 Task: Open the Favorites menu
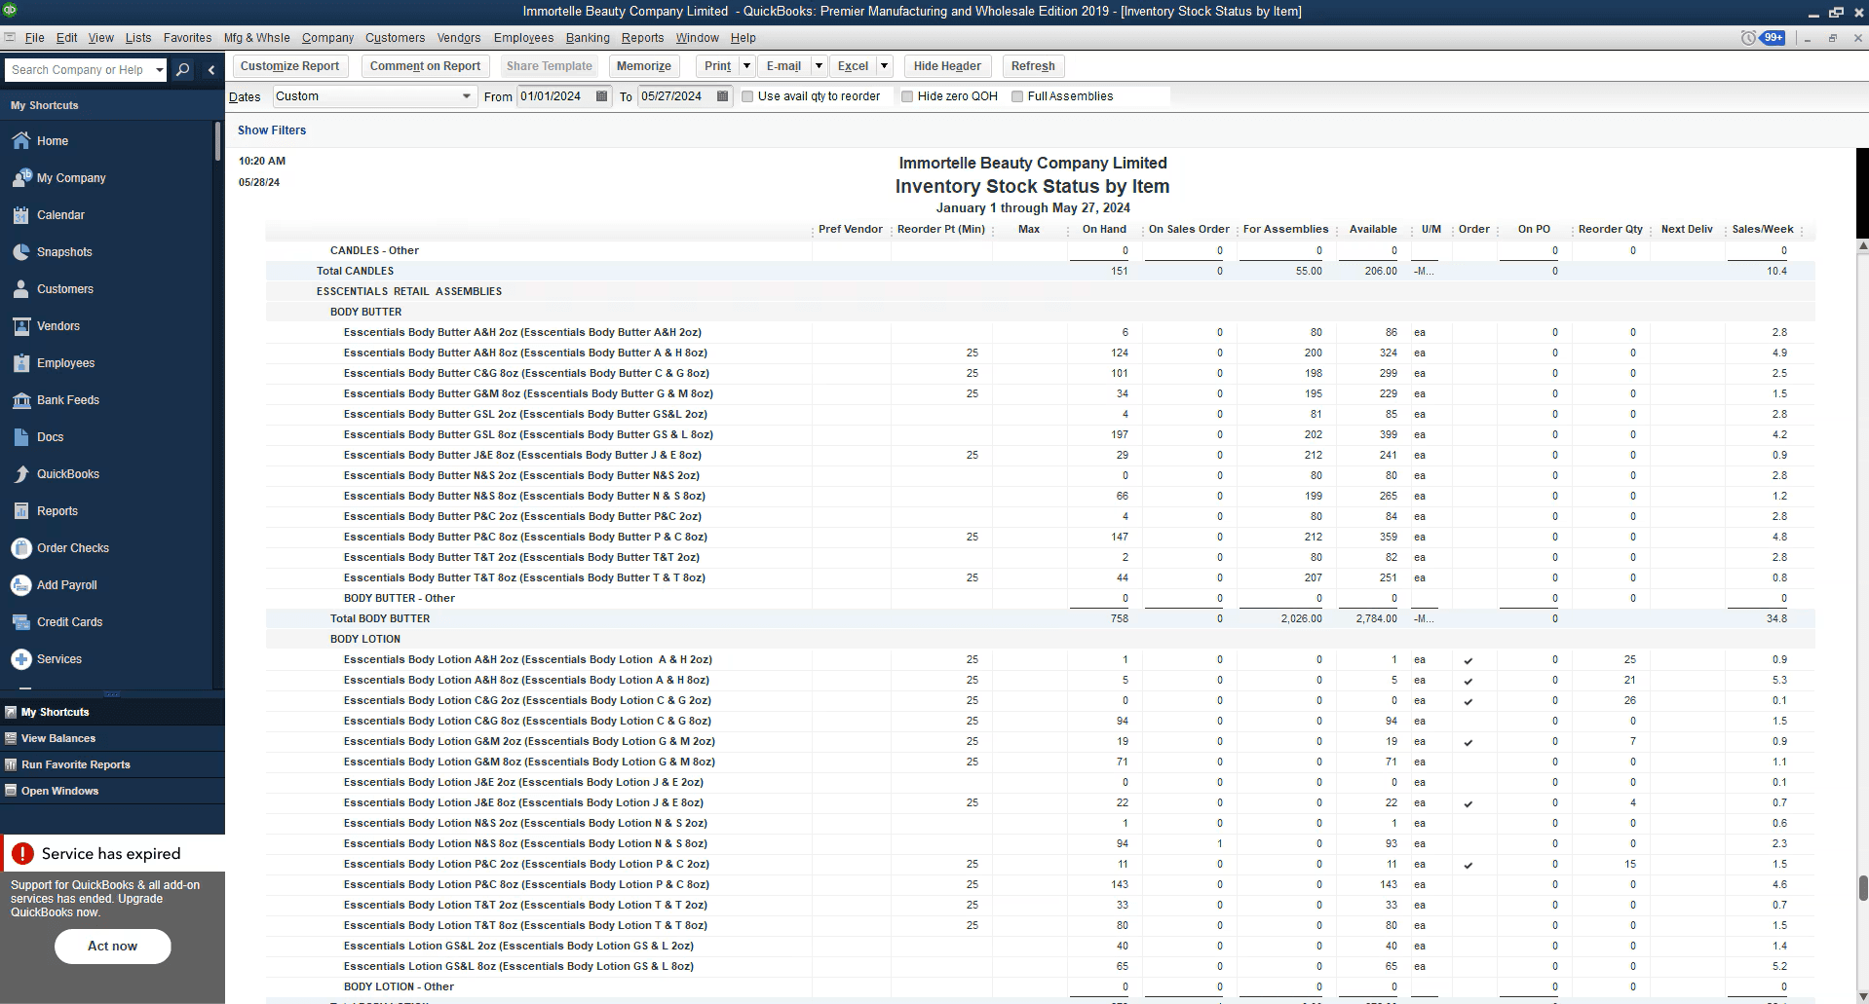pyautogui.click(x=187, y=38)
